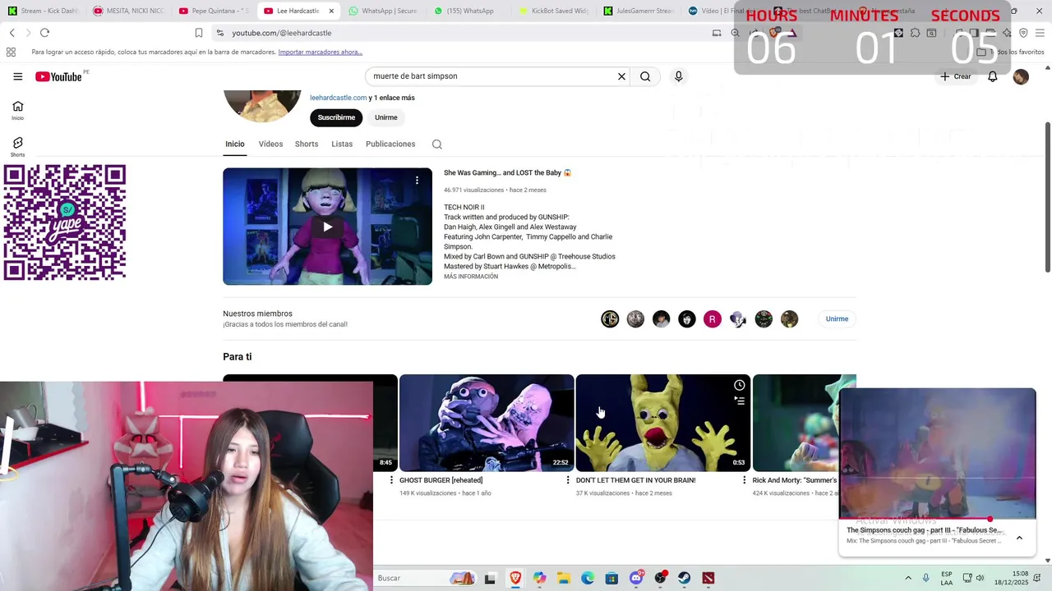Click the Unirme button beside Suscribirme
Screen dimensions: 1052x591
click(385, 117)
